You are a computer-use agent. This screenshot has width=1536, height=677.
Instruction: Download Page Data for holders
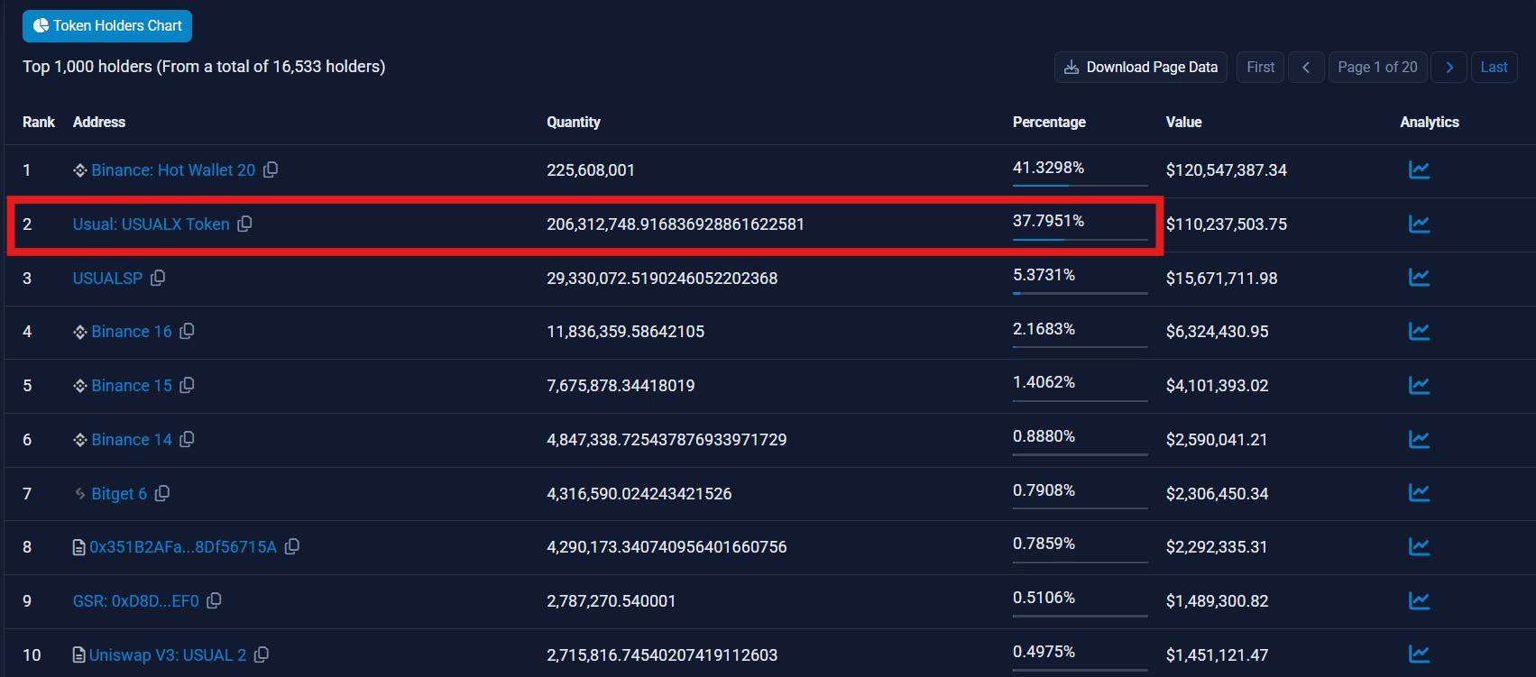pyautogui.click(x=1141, y=68)
